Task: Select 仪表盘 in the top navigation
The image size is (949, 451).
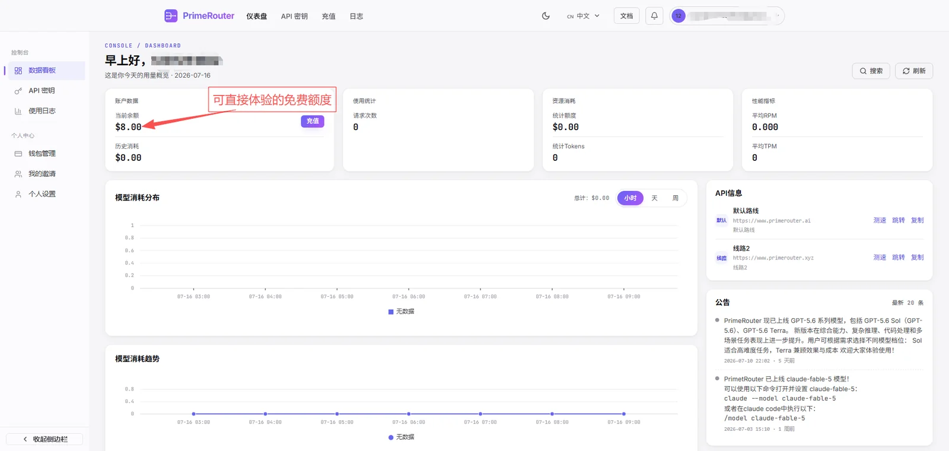Action: (257, 17)
